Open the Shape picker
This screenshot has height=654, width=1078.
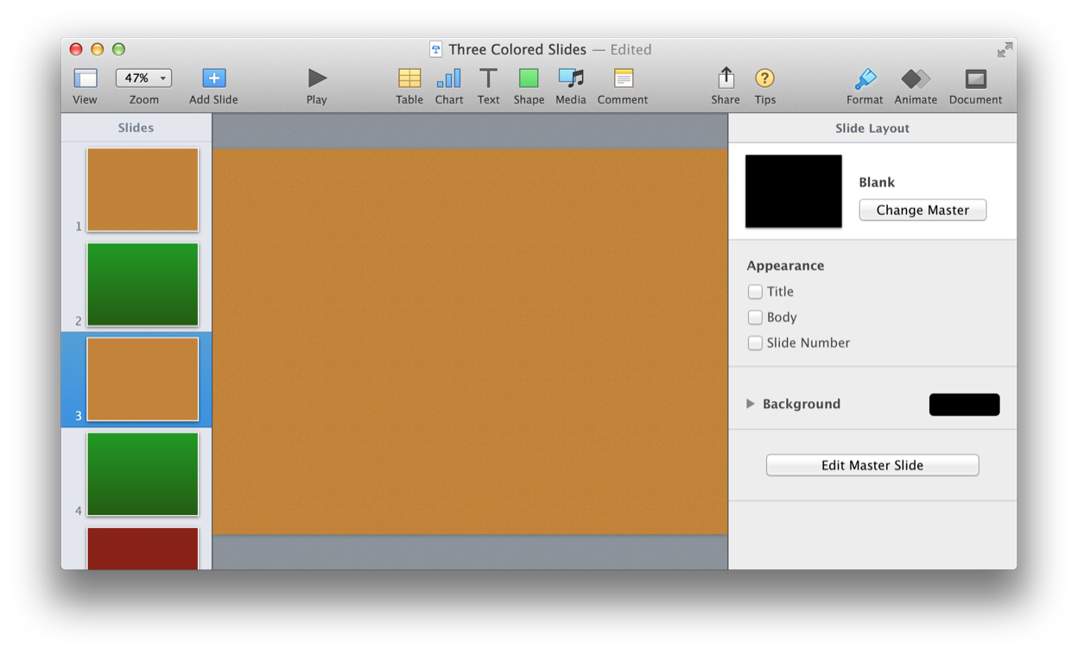(x=529, y=79)
